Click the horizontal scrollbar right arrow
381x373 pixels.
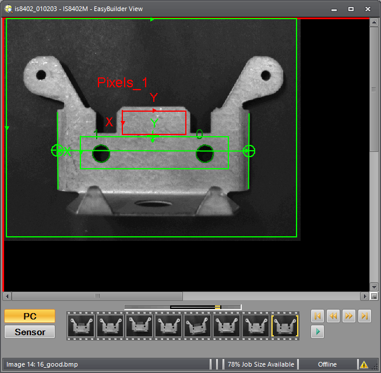click(x=365, y=296)
